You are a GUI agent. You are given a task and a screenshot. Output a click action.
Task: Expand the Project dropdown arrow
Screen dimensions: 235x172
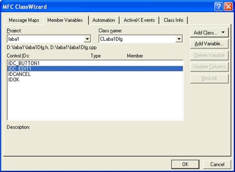87,39
